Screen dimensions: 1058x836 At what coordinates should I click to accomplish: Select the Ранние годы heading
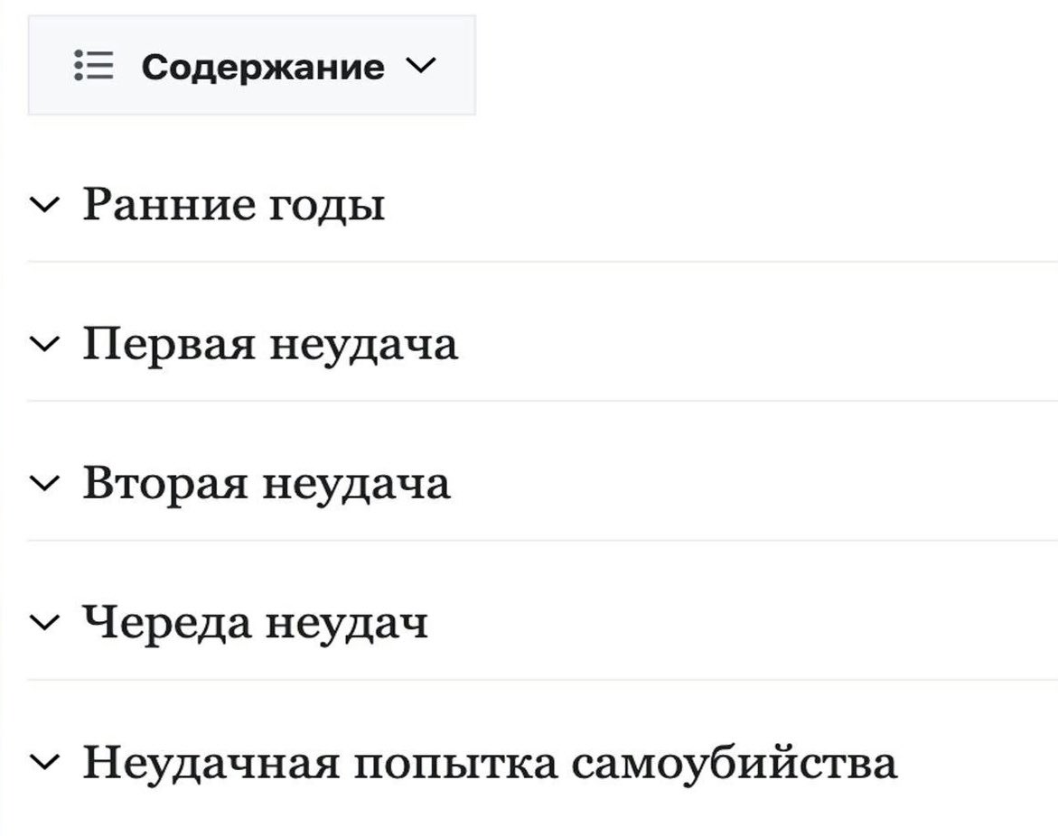point(232,203)
